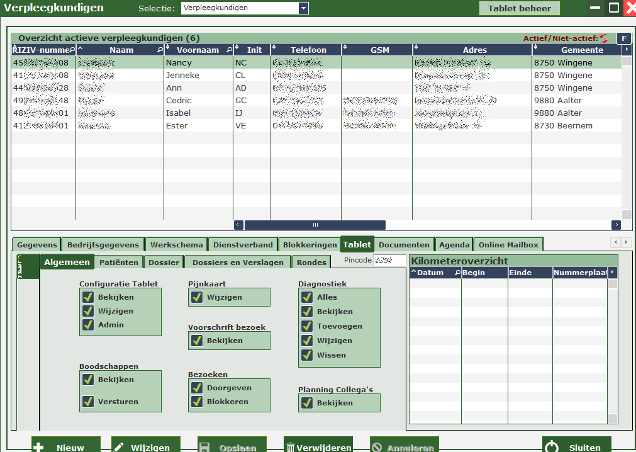Open the Patiënten sub-tab

click(119, 263)
